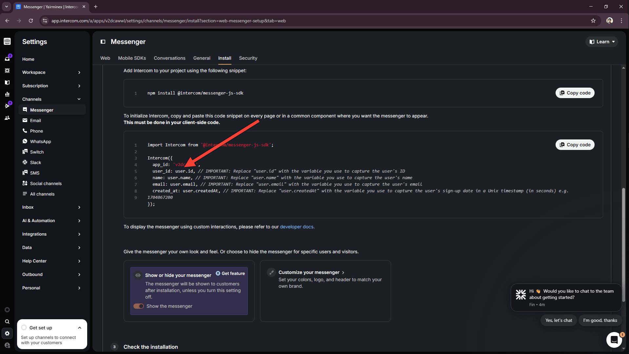View site information icon in address bar

click(x=45, y=21)
